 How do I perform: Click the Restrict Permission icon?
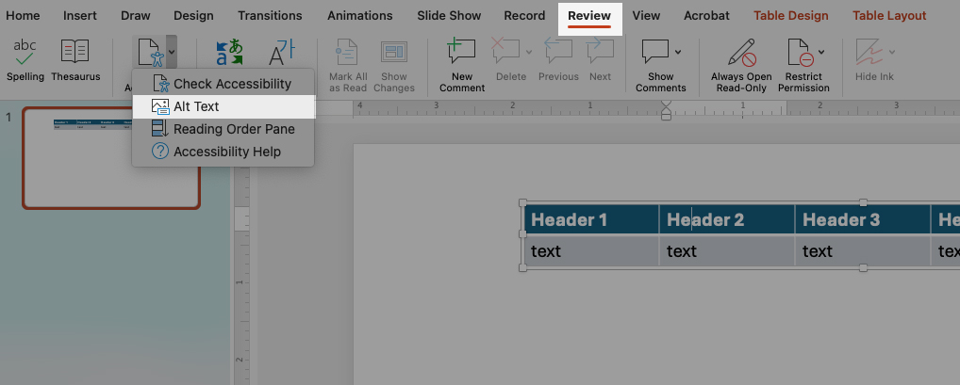click(800, 52)
